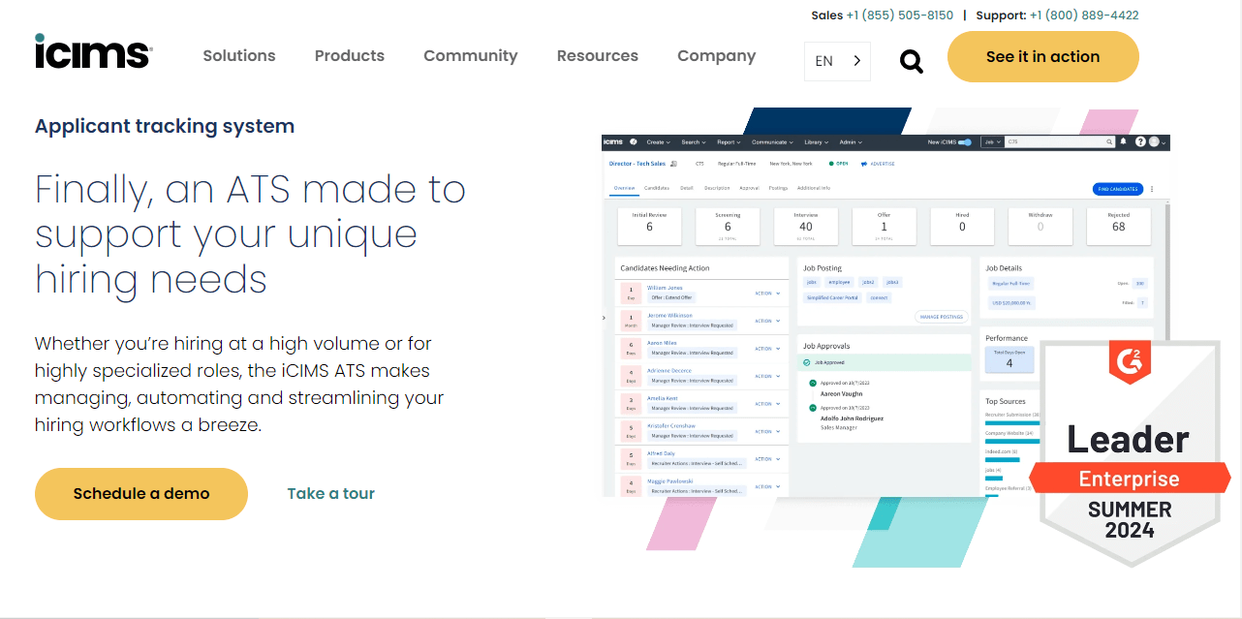Click the help question mark icon

point(1140,141)
